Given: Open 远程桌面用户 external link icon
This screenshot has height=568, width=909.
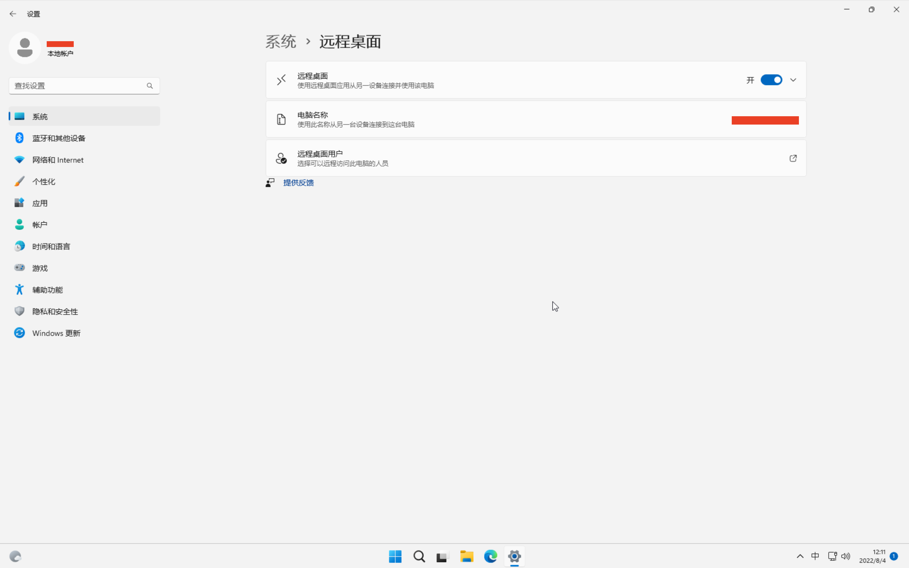Looking at the screenshot, I should point(793,158).
